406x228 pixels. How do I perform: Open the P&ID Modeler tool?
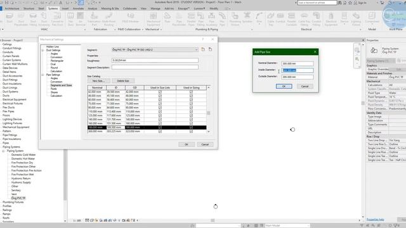(131, 18)
